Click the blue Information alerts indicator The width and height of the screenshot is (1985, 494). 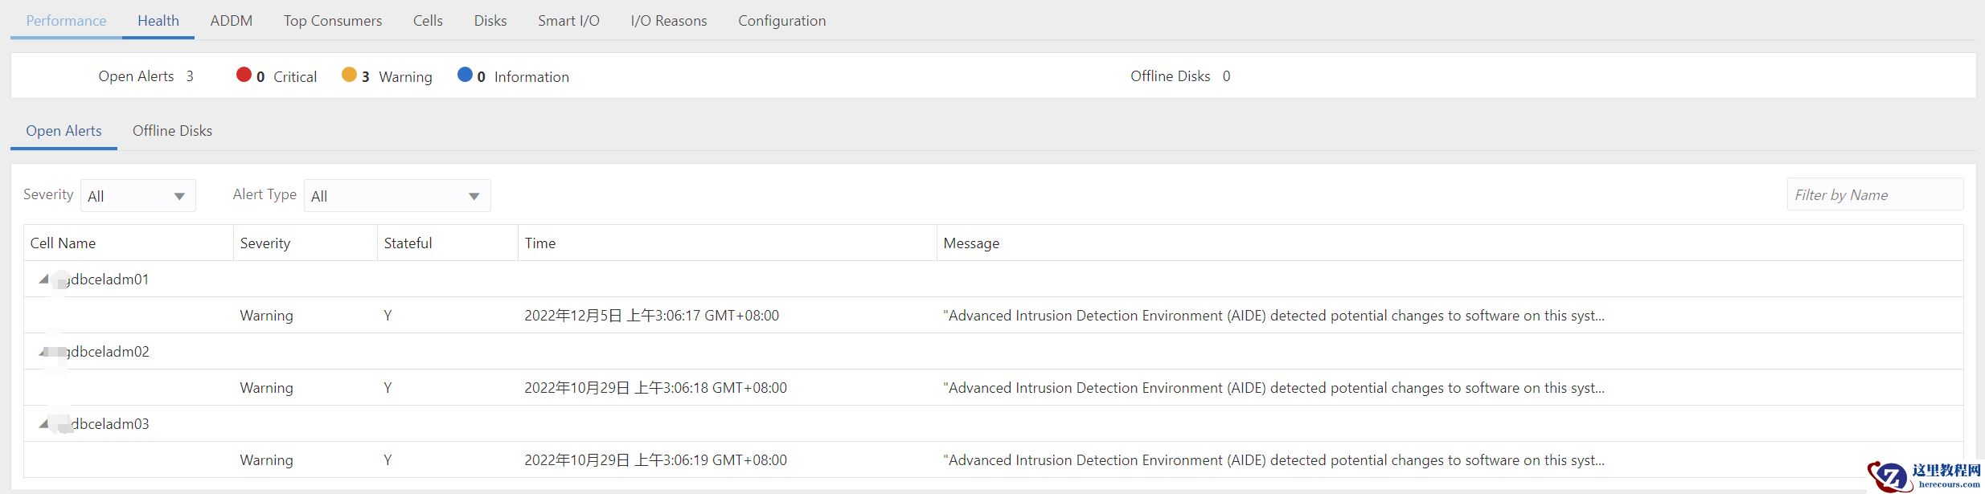tap(465, 76)
